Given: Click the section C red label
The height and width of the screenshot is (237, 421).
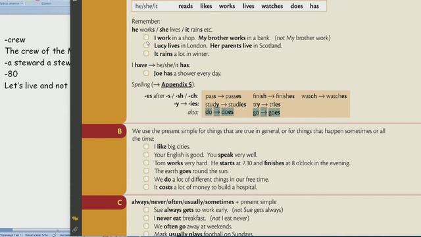Looking at the screenshot, I should tap(104, 202).
